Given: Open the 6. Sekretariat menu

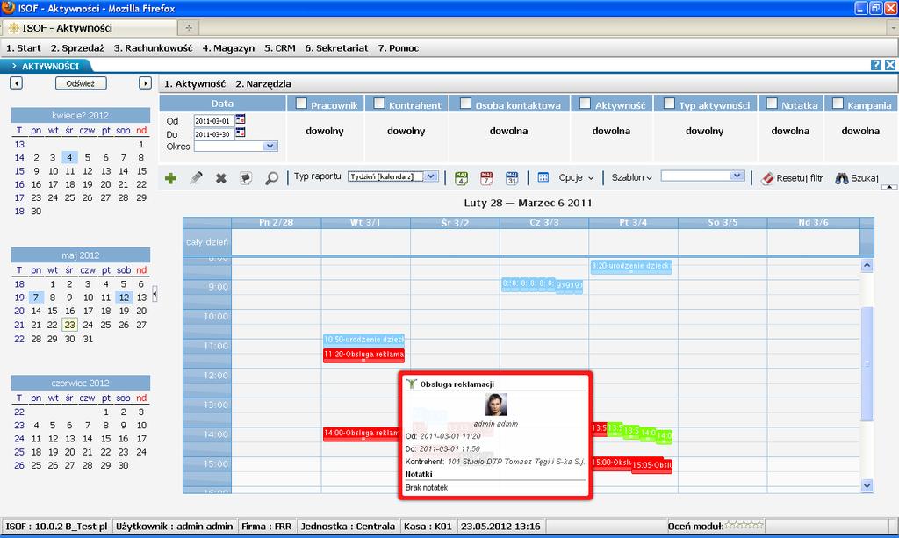Looking at the screenshot, I should [x=336, y=48].
